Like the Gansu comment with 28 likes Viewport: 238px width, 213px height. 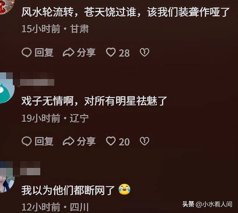pyautogui.click(x=111, y=52)
